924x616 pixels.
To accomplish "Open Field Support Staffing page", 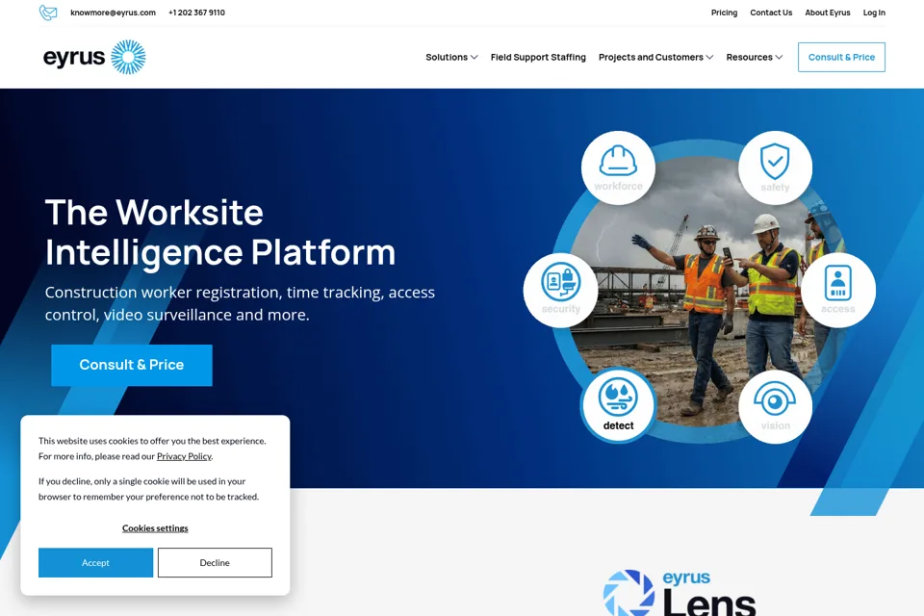I will (538, 57).
